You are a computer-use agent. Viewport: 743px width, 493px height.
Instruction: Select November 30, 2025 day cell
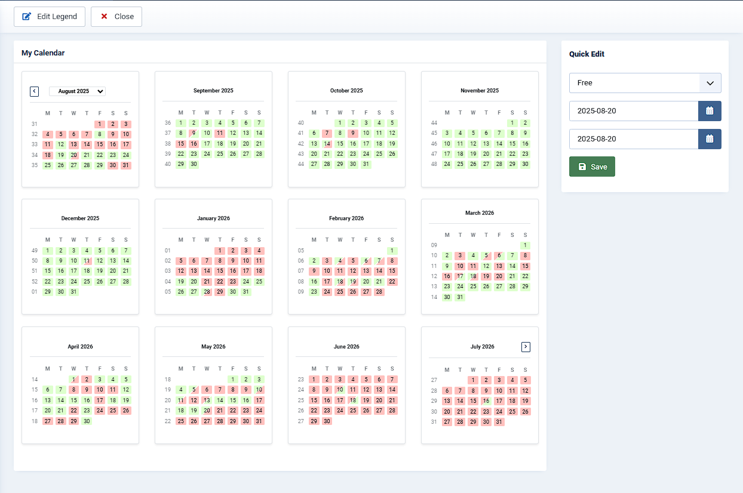click(526, 164)
